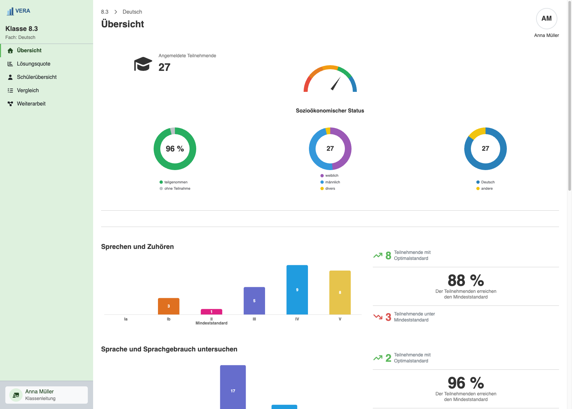Click the orange Ib bar showing 3
The width and height of the screenshot is (572, 409).
pyautogui.click(x=169, y=306)
